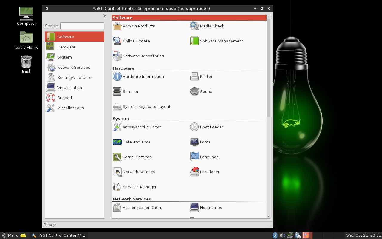This screenshot has height=239, width=382.
Task: Open the Menu button in taskbar
Action: click(10, 235)
